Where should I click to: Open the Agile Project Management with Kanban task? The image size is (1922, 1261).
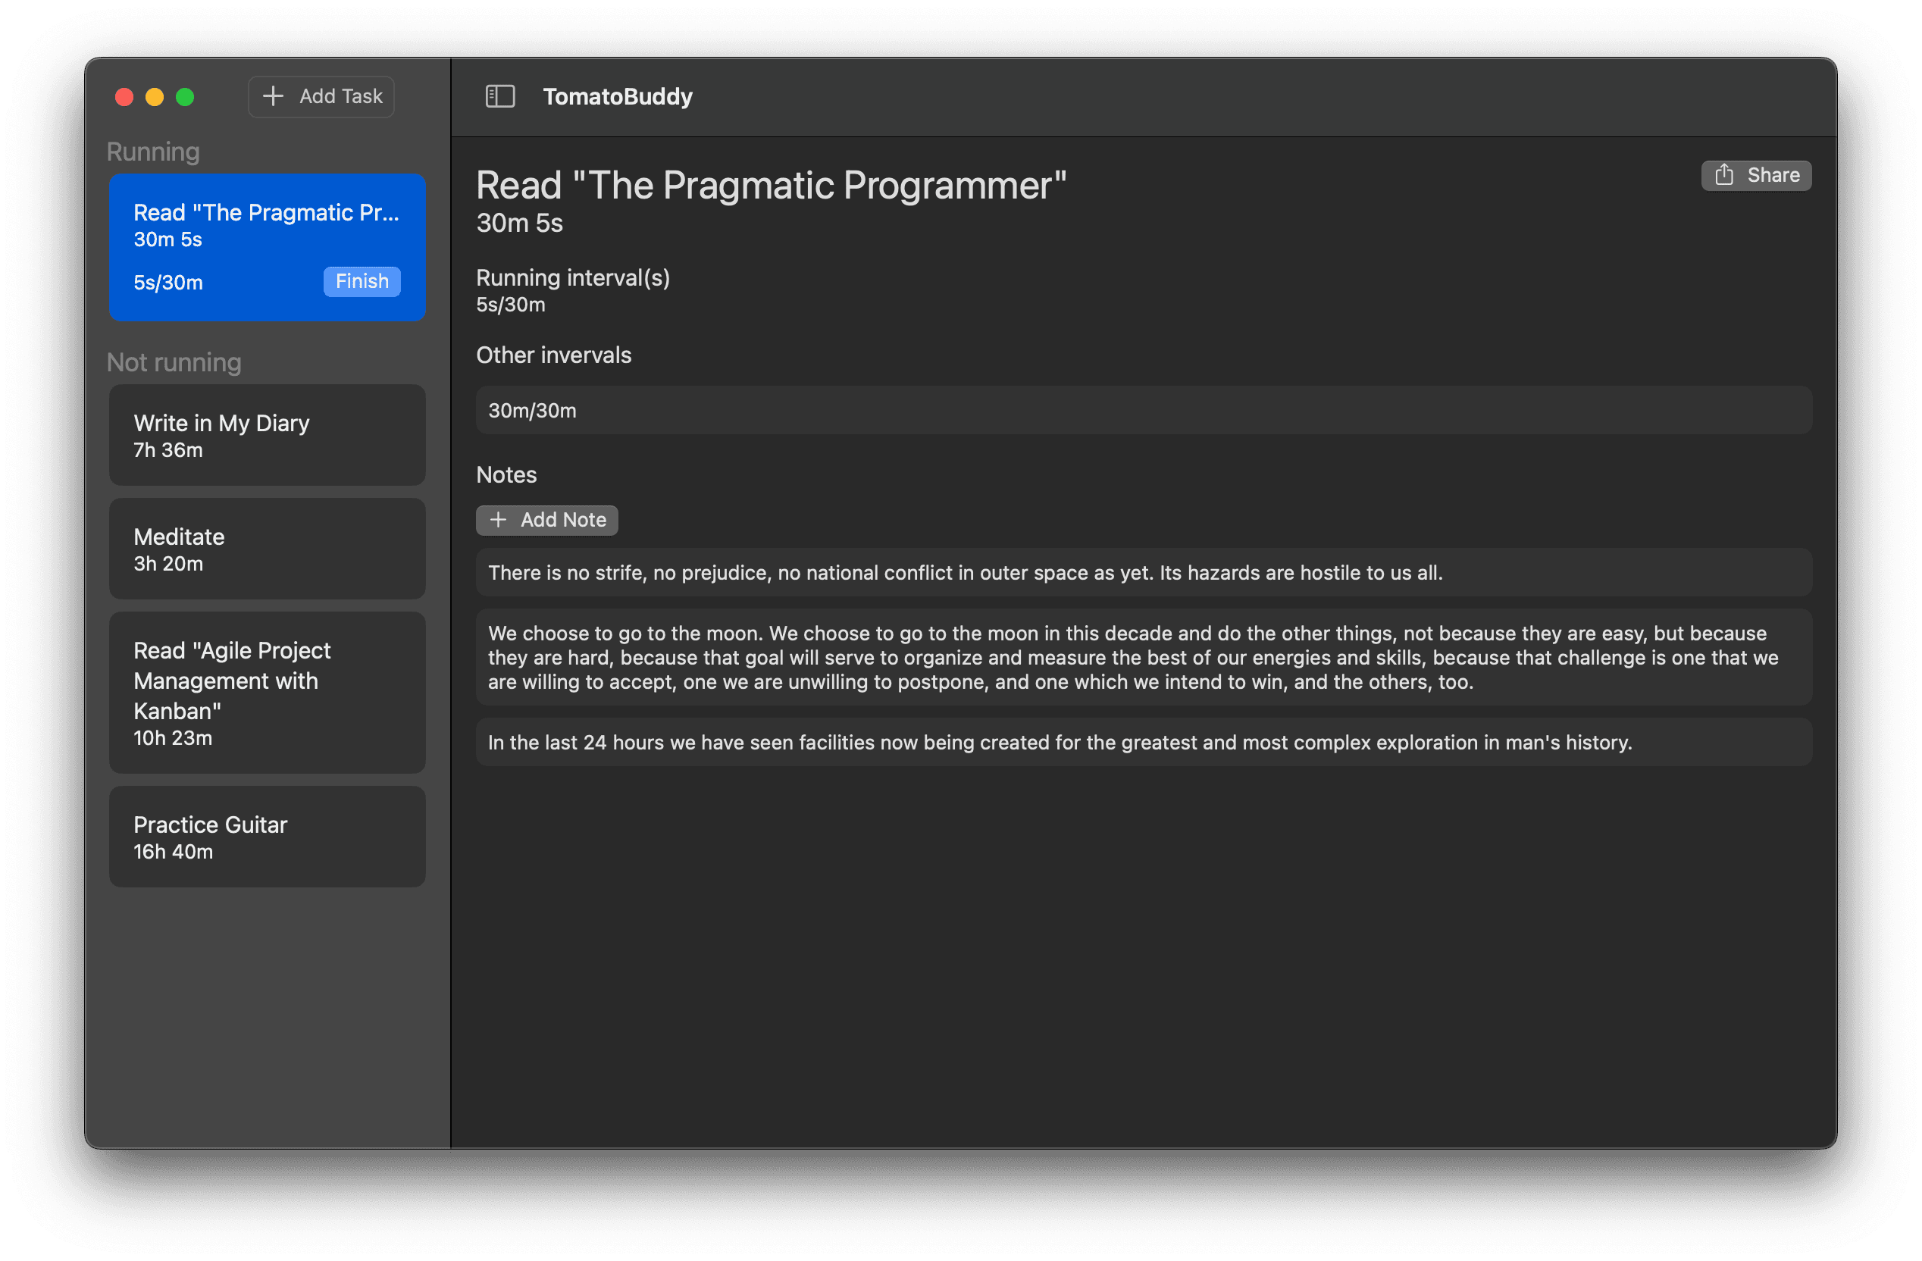(268, 693)
